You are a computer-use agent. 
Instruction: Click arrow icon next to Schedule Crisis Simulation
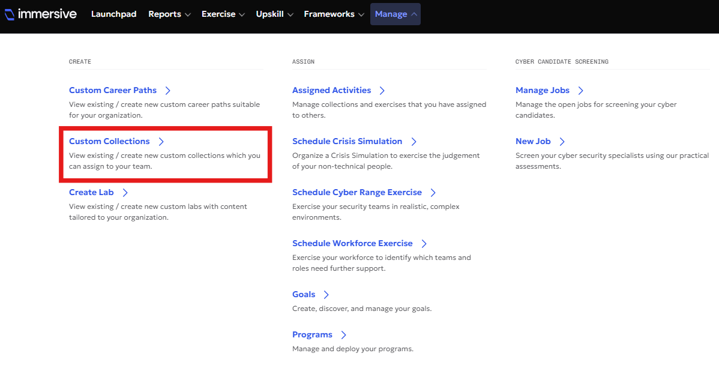(414, 142)
